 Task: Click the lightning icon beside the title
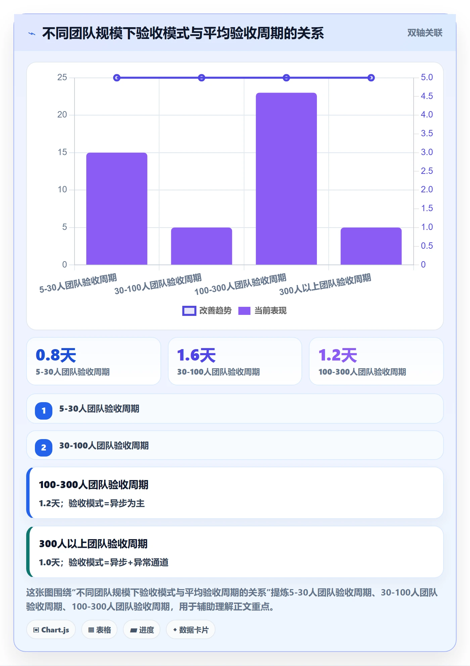coord(32,34)
